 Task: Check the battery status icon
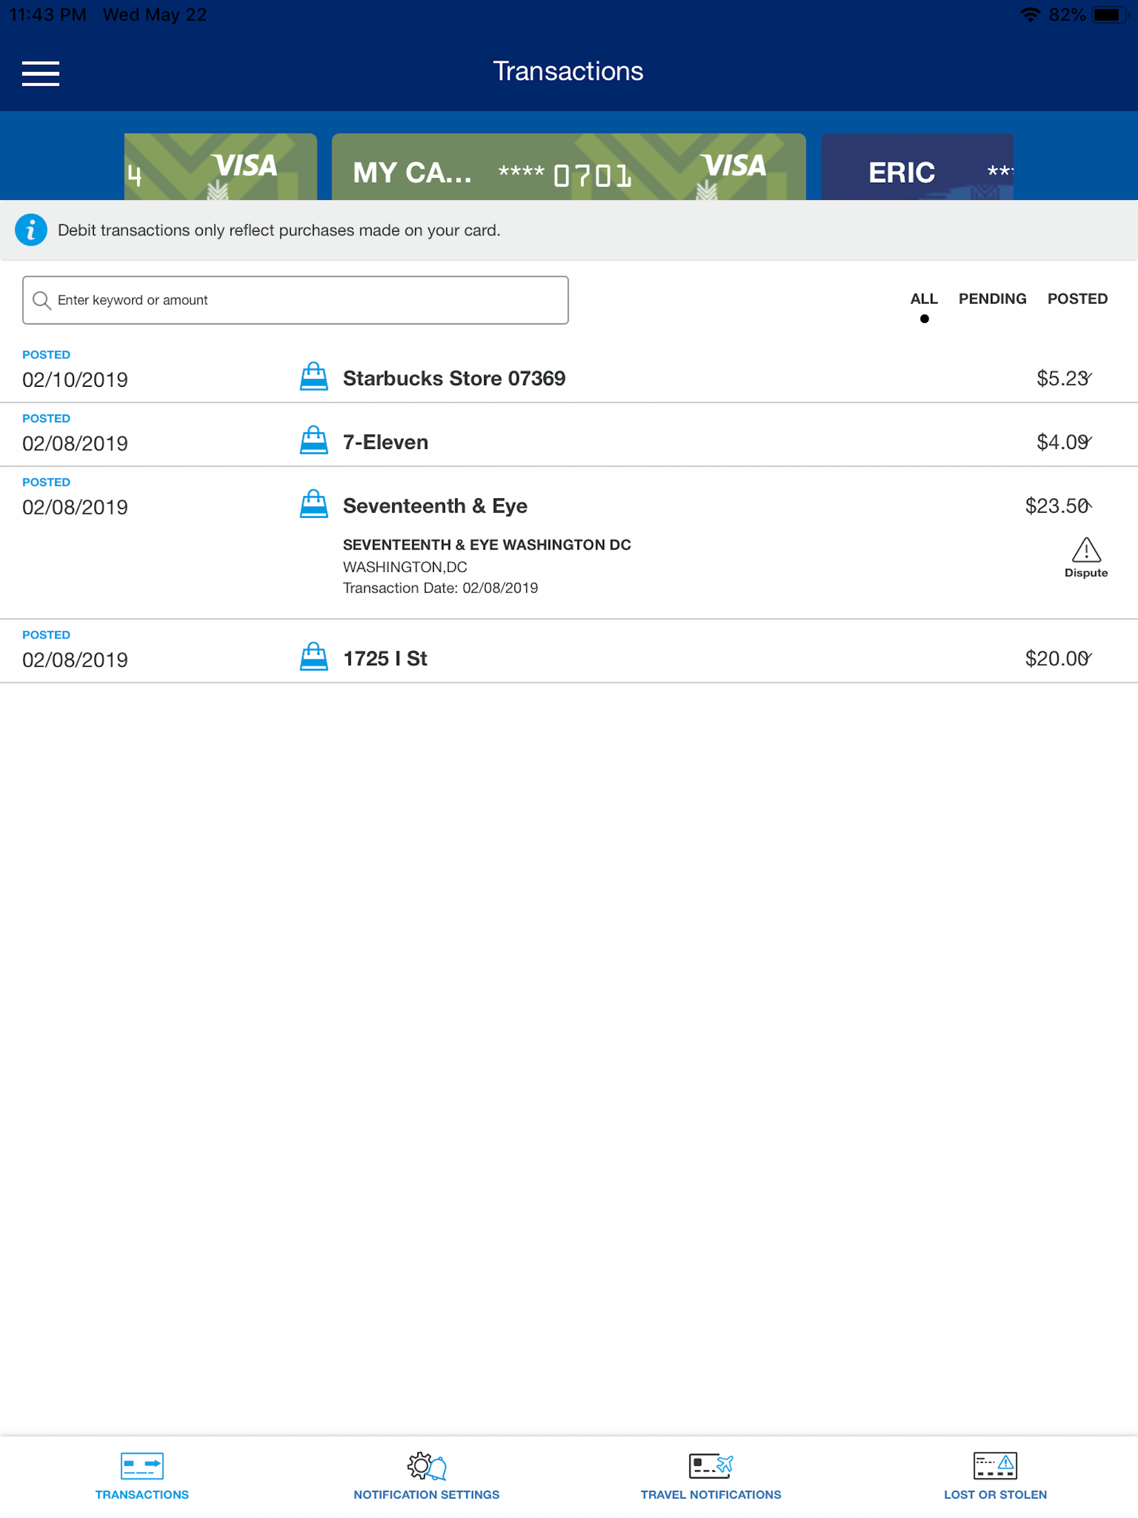pyautogui.click(x=1110, y=15)
